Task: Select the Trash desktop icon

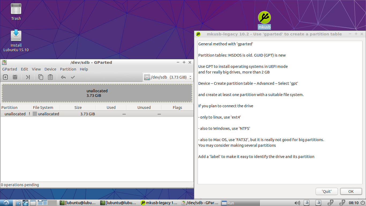Action: (x=16, y=12)
